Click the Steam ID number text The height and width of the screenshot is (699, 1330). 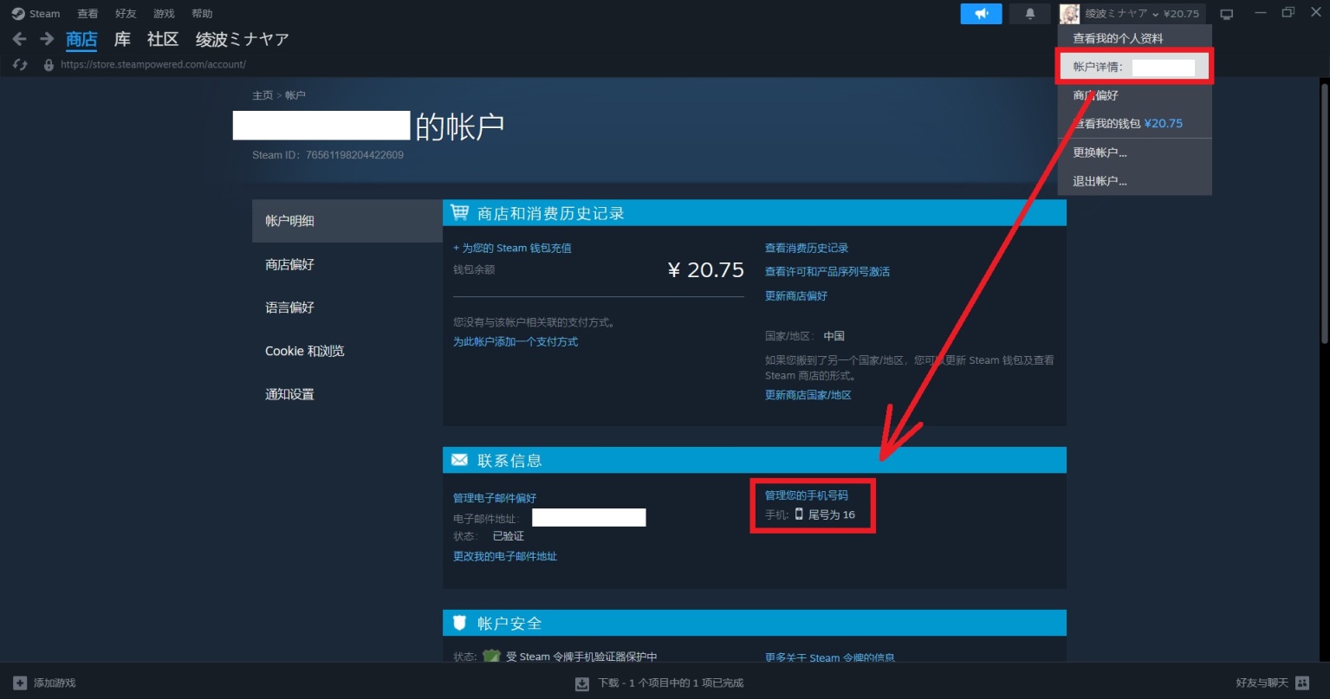coord(354,155)
